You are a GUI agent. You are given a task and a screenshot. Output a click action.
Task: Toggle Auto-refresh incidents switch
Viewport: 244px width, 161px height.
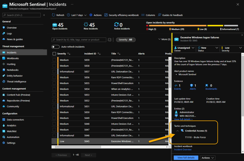(56, 47)
